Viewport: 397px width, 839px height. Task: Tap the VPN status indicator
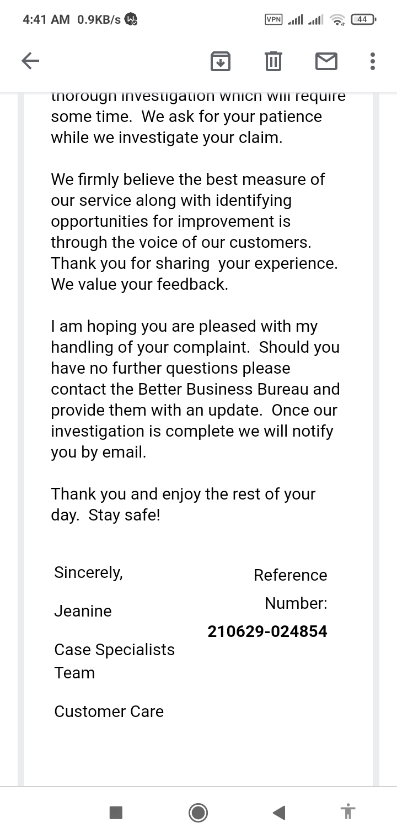click(274, 19)
